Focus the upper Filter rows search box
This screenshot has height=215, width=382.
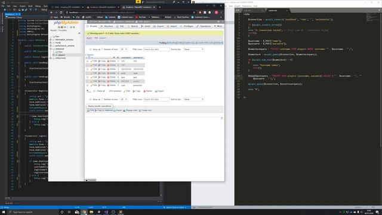coord(156,49)
